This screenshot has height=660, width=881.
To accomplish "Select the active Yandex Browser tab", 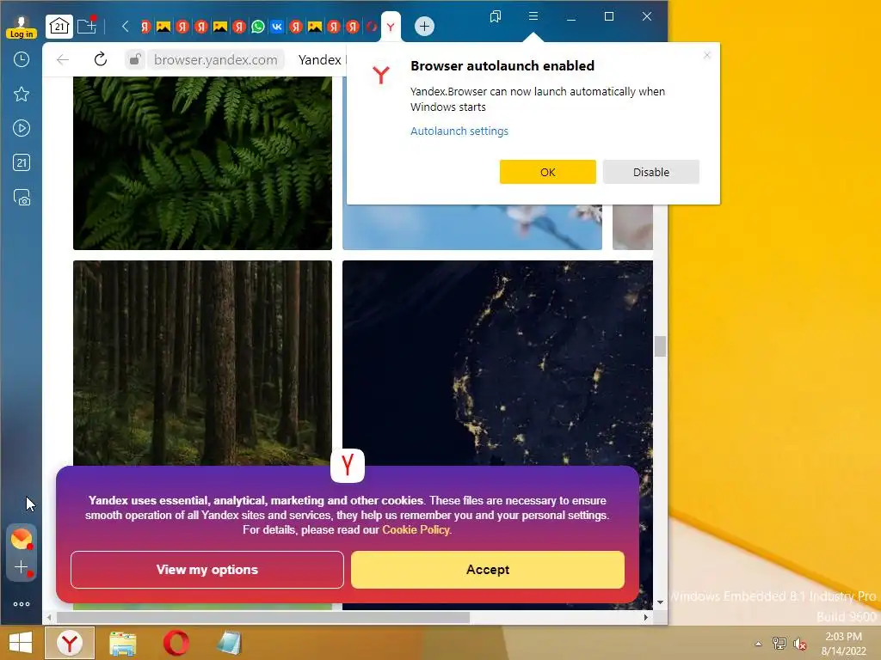I will (x=391, y=27).
